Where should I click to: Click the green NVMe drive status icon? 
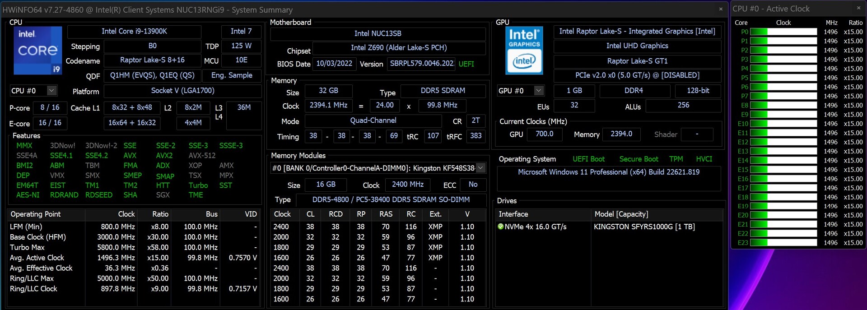[x=500, y=227]
